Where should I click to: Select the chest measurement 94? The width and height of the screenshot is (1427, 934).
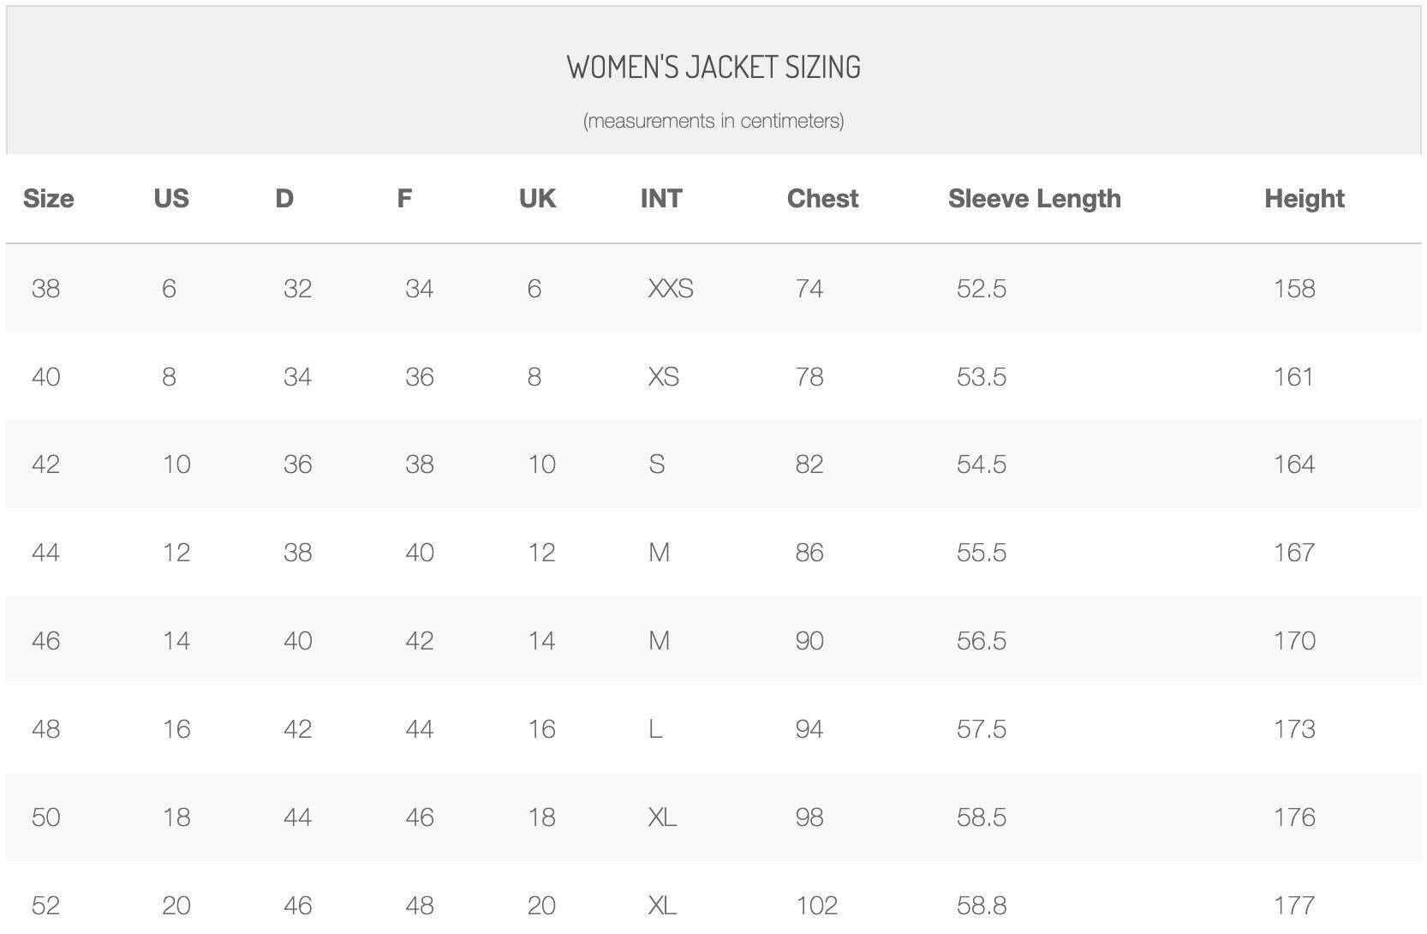pos(809,729)
